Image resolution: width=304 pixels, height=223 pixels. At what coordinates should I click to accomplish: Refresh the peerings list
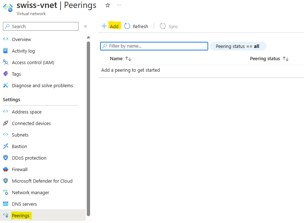[140, 26]
